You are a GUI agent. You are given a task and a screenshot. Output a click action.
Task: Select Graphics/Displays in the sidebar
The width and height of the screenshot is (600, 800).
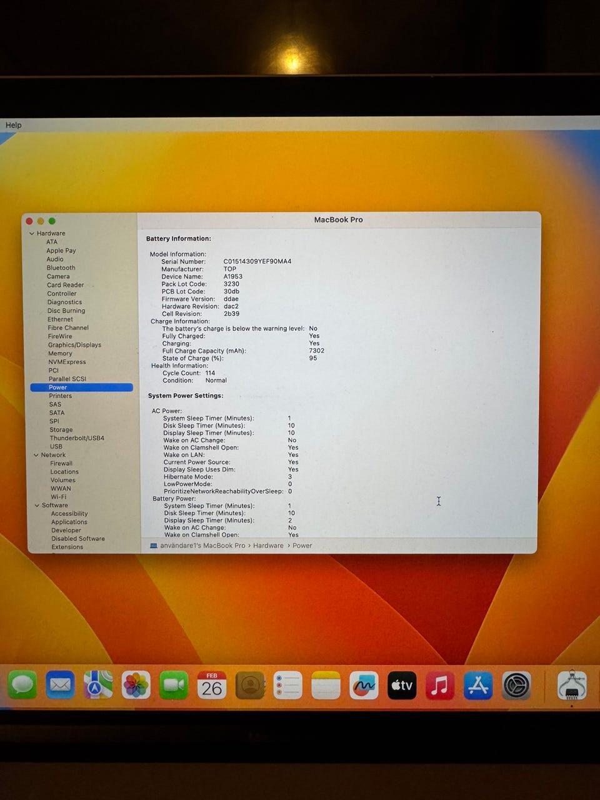[74, 345]
